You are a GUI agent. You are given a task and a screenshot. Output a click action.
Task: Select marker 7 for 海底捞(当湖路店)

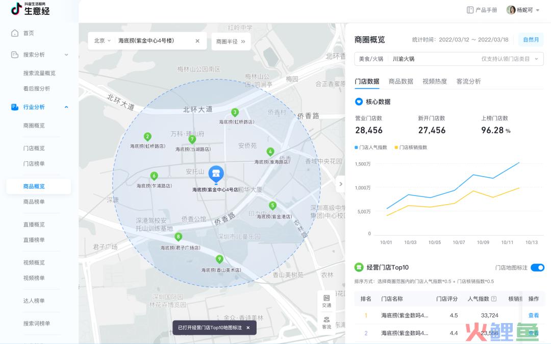tap(192, 139)
